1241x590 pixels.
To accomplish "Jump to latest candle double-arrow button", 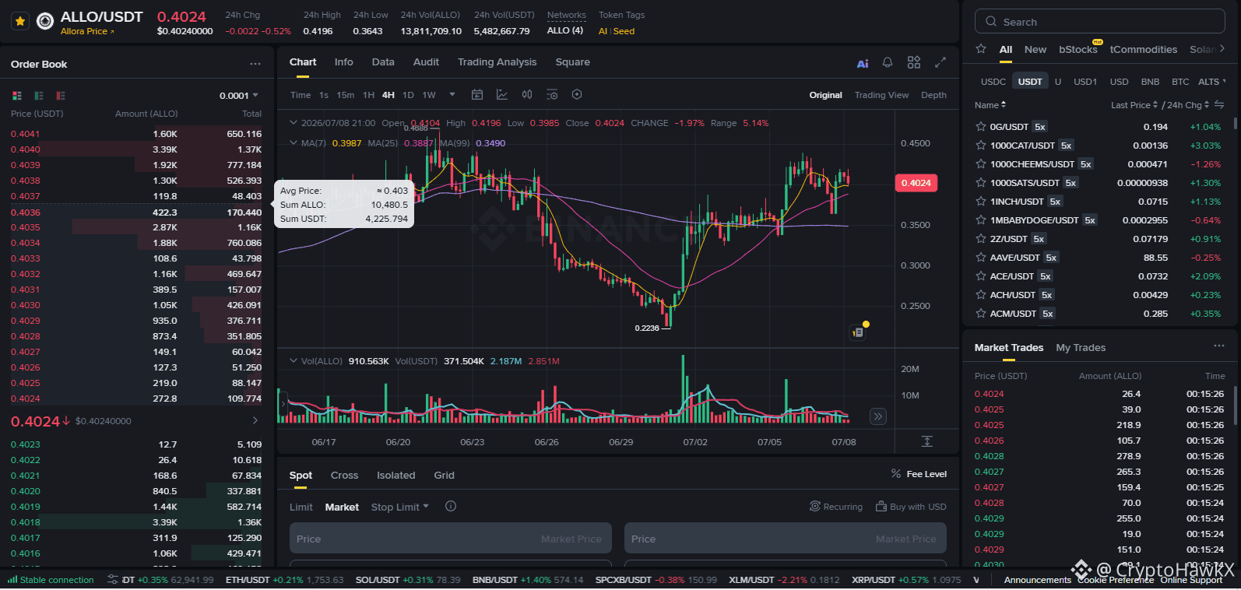I will [878, 416].
